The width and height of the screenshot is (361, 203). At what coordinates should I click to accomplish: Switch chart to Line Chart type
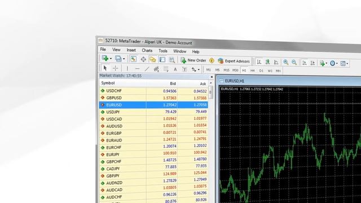point(276,62)
